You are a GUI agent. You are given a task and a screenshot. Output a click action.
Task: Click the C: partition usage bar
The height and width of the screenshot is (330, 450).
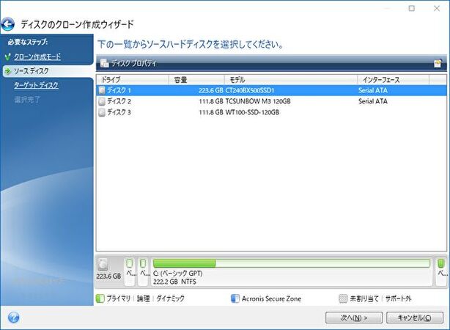click(291, 263)
